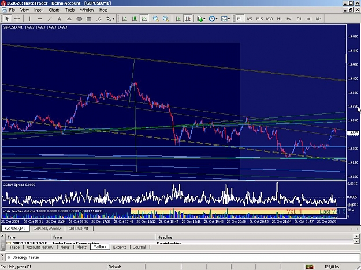Viewport: 361px width, 270px height.
Task: Open the Account History tab
Action: pyautogui.click(x=40, y=247)
